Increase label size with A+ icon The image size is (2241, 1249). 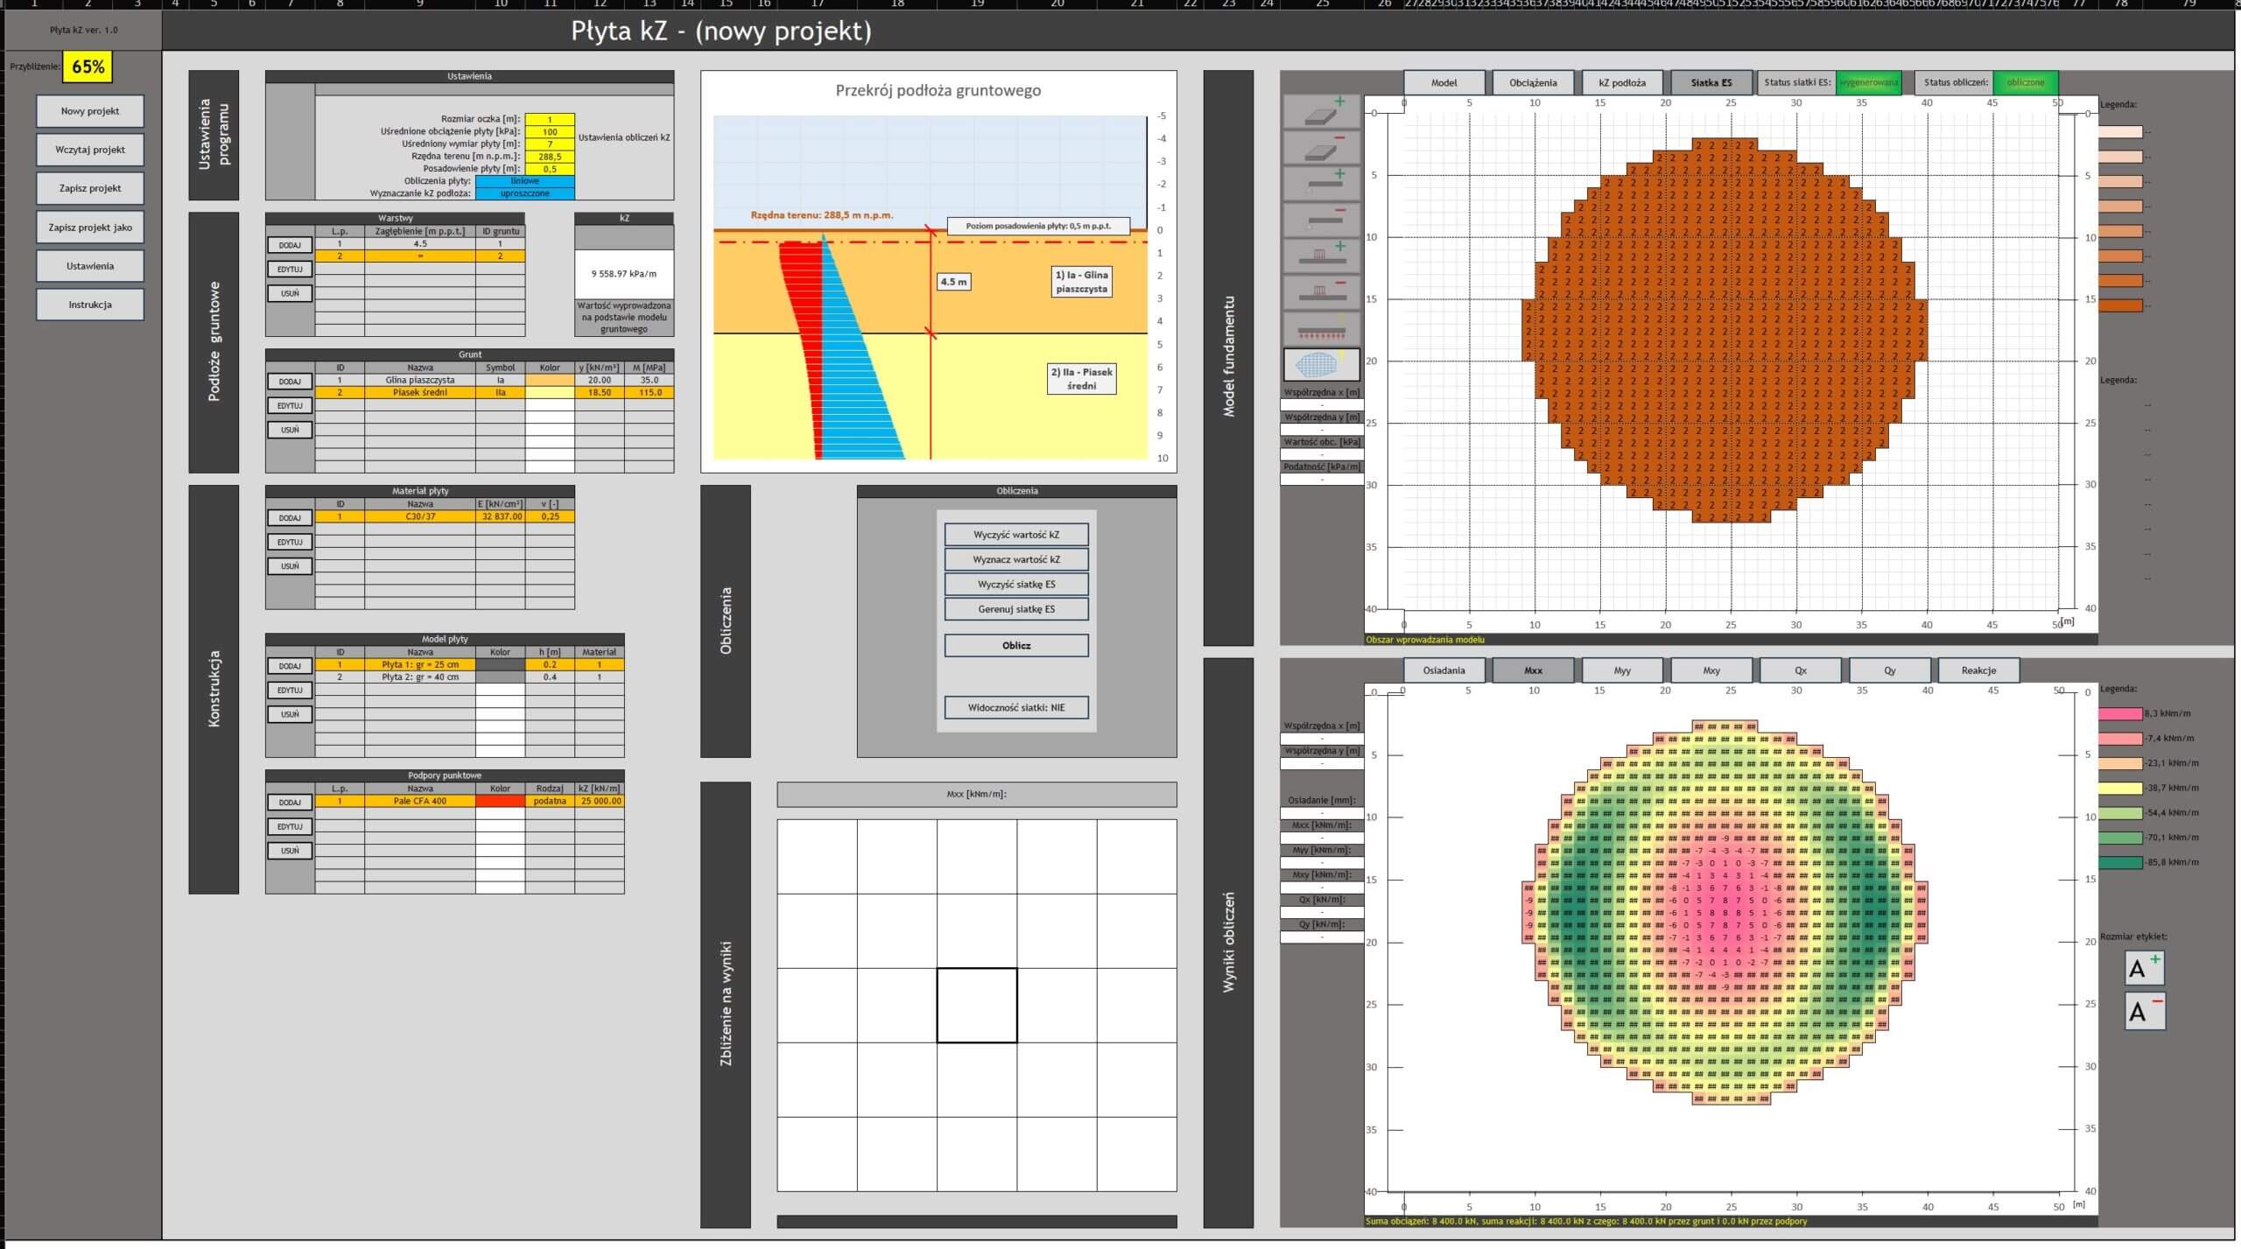[2144, 970]
